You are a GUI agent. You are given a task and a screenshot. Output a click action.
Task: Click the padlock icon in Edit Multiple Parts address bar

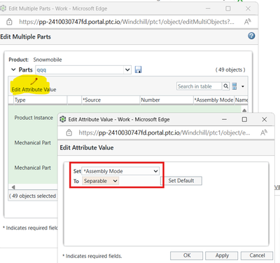pos(9,22)
